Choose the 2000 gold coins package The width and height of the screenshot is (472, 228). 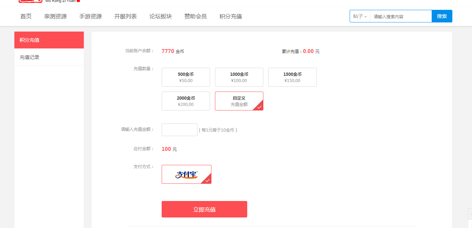tap(186, 101)
